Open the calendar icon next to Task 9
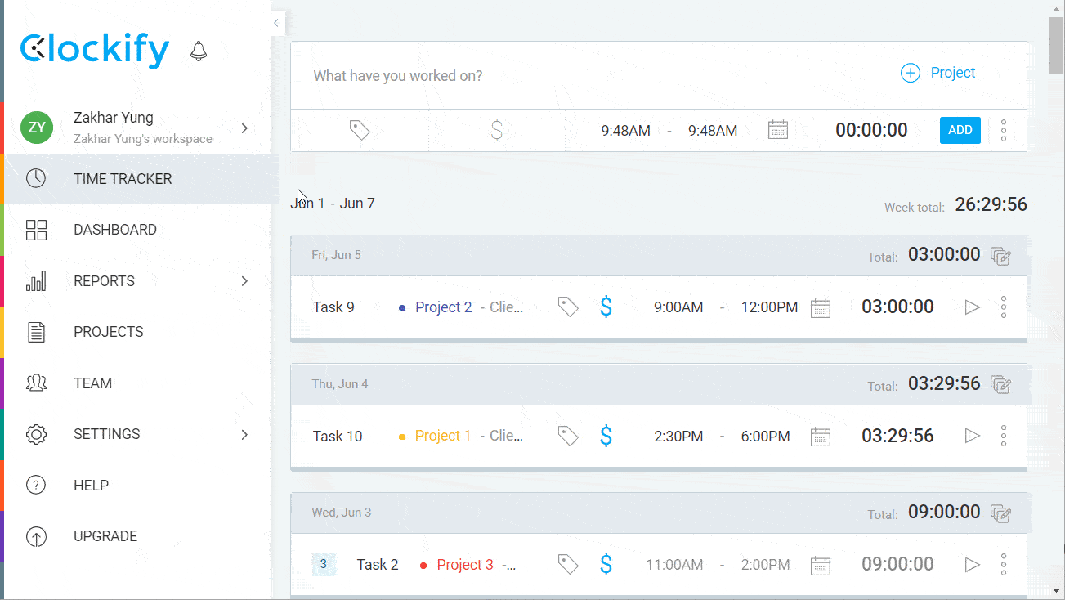Image resolution: width=1065 pixels, height=600 pixels. click(x=821, y=307)
